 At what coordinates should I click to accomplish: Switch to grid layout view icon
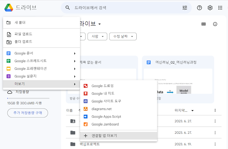point(203,24)
